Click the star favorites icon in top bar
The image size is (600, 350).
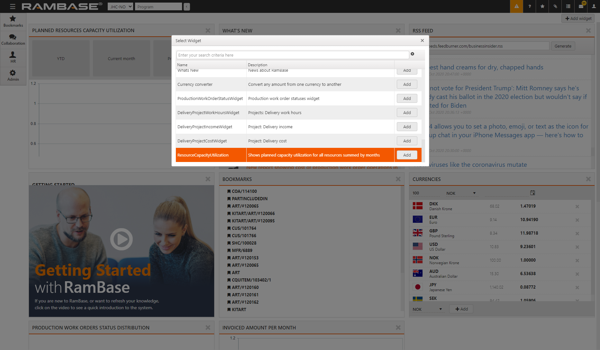click(542, 6)
